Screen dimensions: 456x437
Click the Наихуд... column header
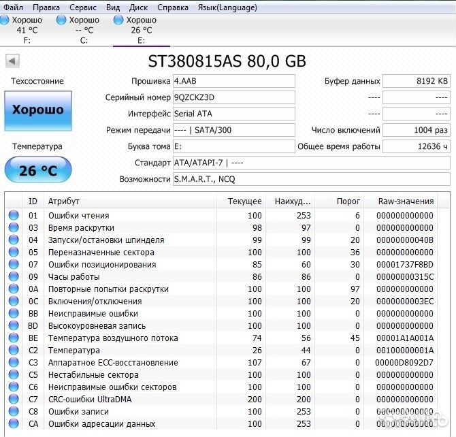tap(290, 201)
